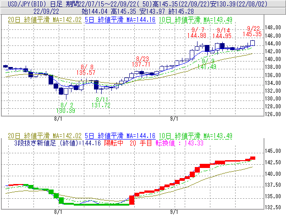
Task: Click the 8/2 130.39 low marker
Action: pos(66,108)
